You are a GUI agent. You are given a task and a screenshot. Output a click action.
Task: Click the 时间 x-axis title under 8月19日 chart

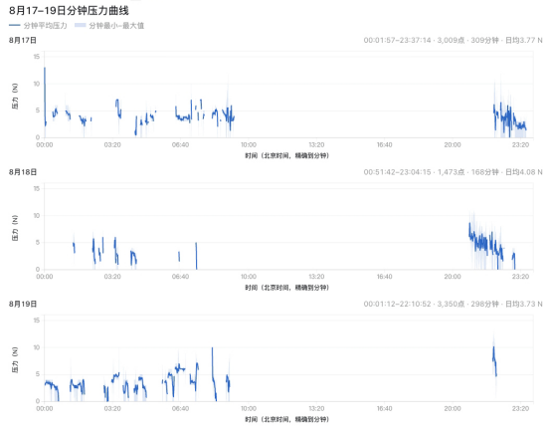(x=286, y=419)
